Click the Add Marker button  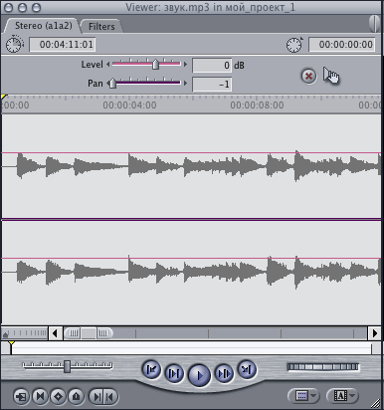(76, 396)
